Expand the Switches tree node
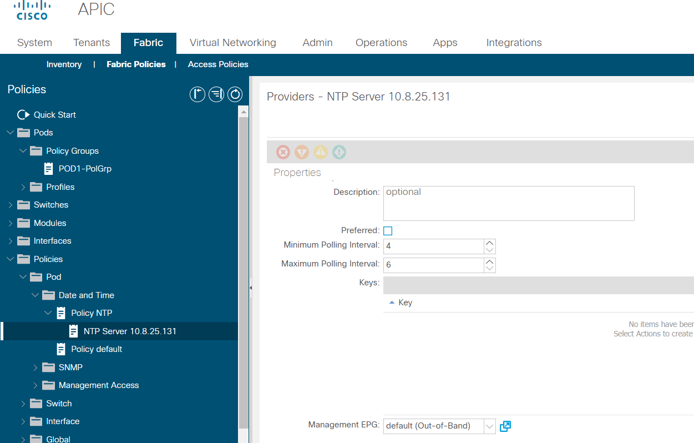The image size is (694, 443). [x=11, y=205]
